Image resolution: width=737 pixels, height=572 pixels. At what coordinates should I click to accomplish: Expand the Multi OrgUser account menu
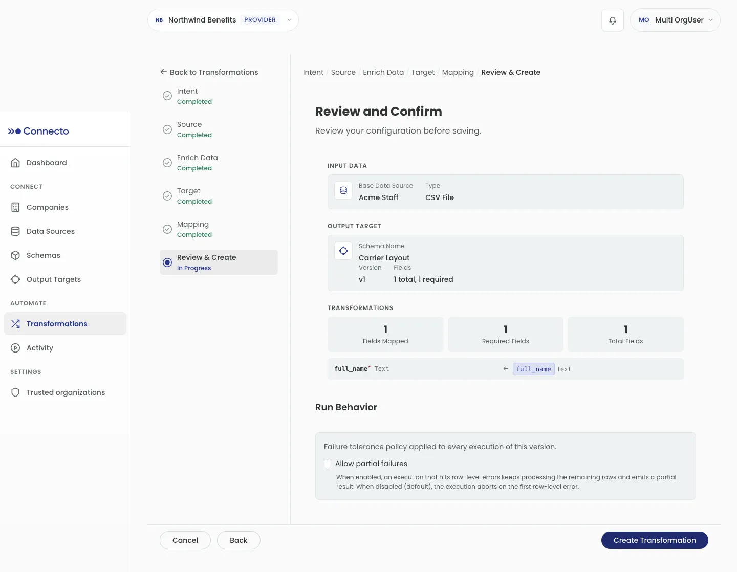(675, 20)
